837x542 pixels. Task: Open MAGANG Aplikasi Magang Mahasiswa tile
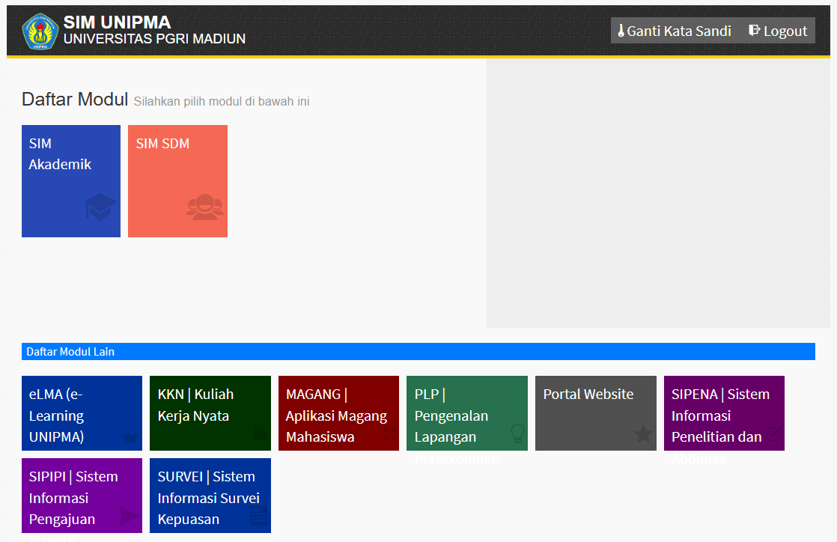pos(338,413)
